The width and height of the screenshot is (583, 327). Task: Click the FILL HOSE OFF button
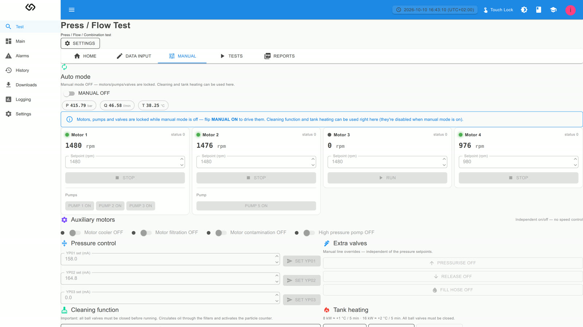point(453,290)
